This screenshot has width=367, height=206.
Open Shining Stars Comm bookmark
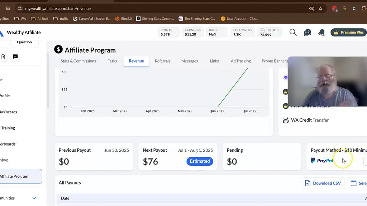[155, 19]
